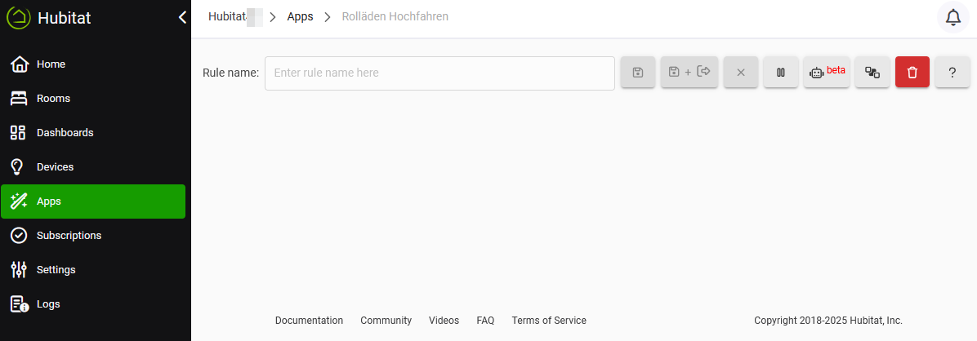Screen dimensions: 977x341
Task: Navigate to Devices in the sidebar
Action: click(55, 167)
